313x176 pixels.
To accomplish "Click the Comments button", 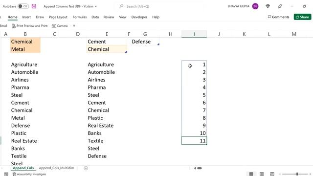I will tap(278, 17).
